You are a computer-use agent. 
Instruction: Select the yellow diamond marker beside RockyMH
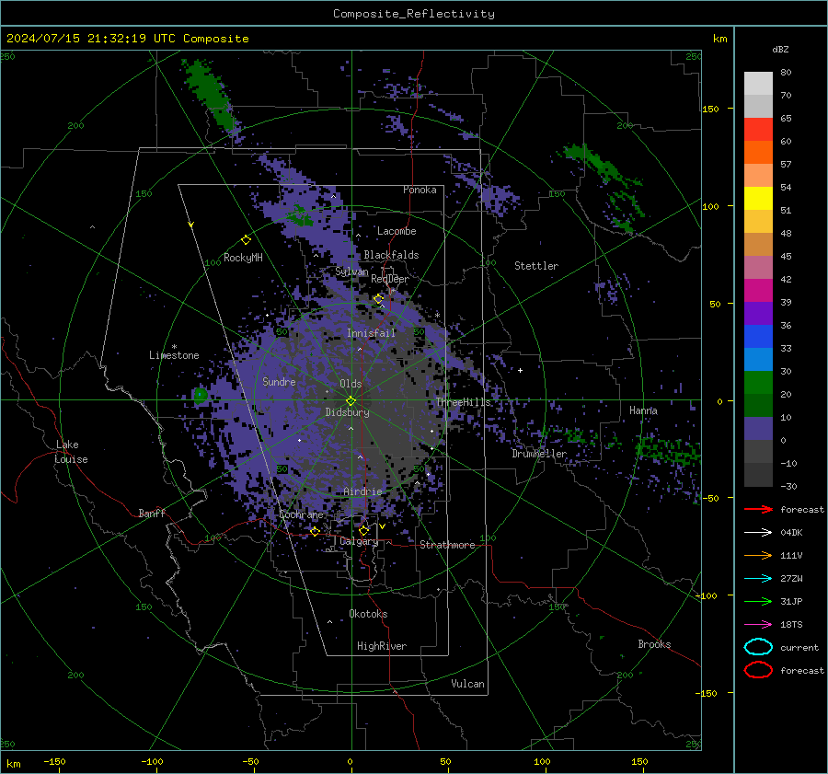(246, 240)
